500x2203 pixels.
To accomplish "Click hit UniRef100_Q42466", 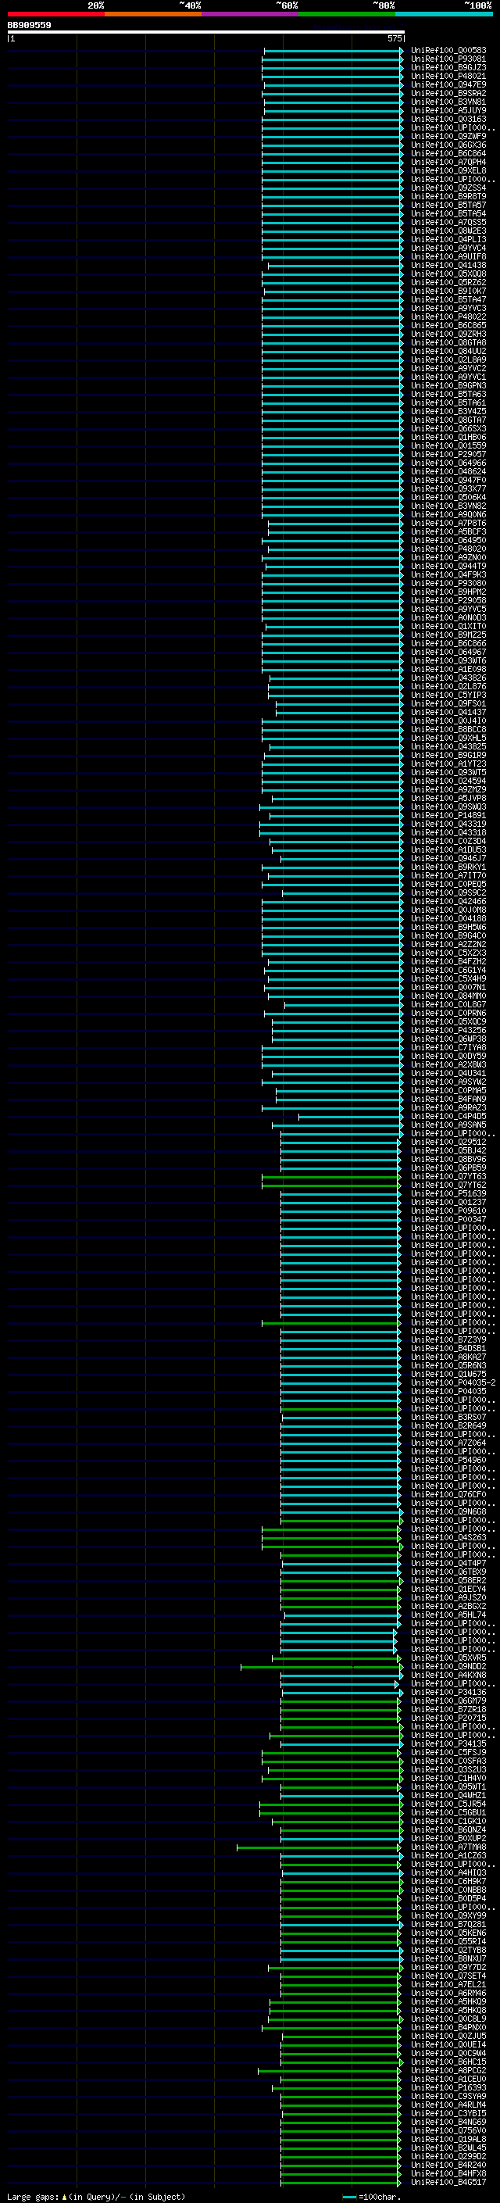I will [448, 903].
